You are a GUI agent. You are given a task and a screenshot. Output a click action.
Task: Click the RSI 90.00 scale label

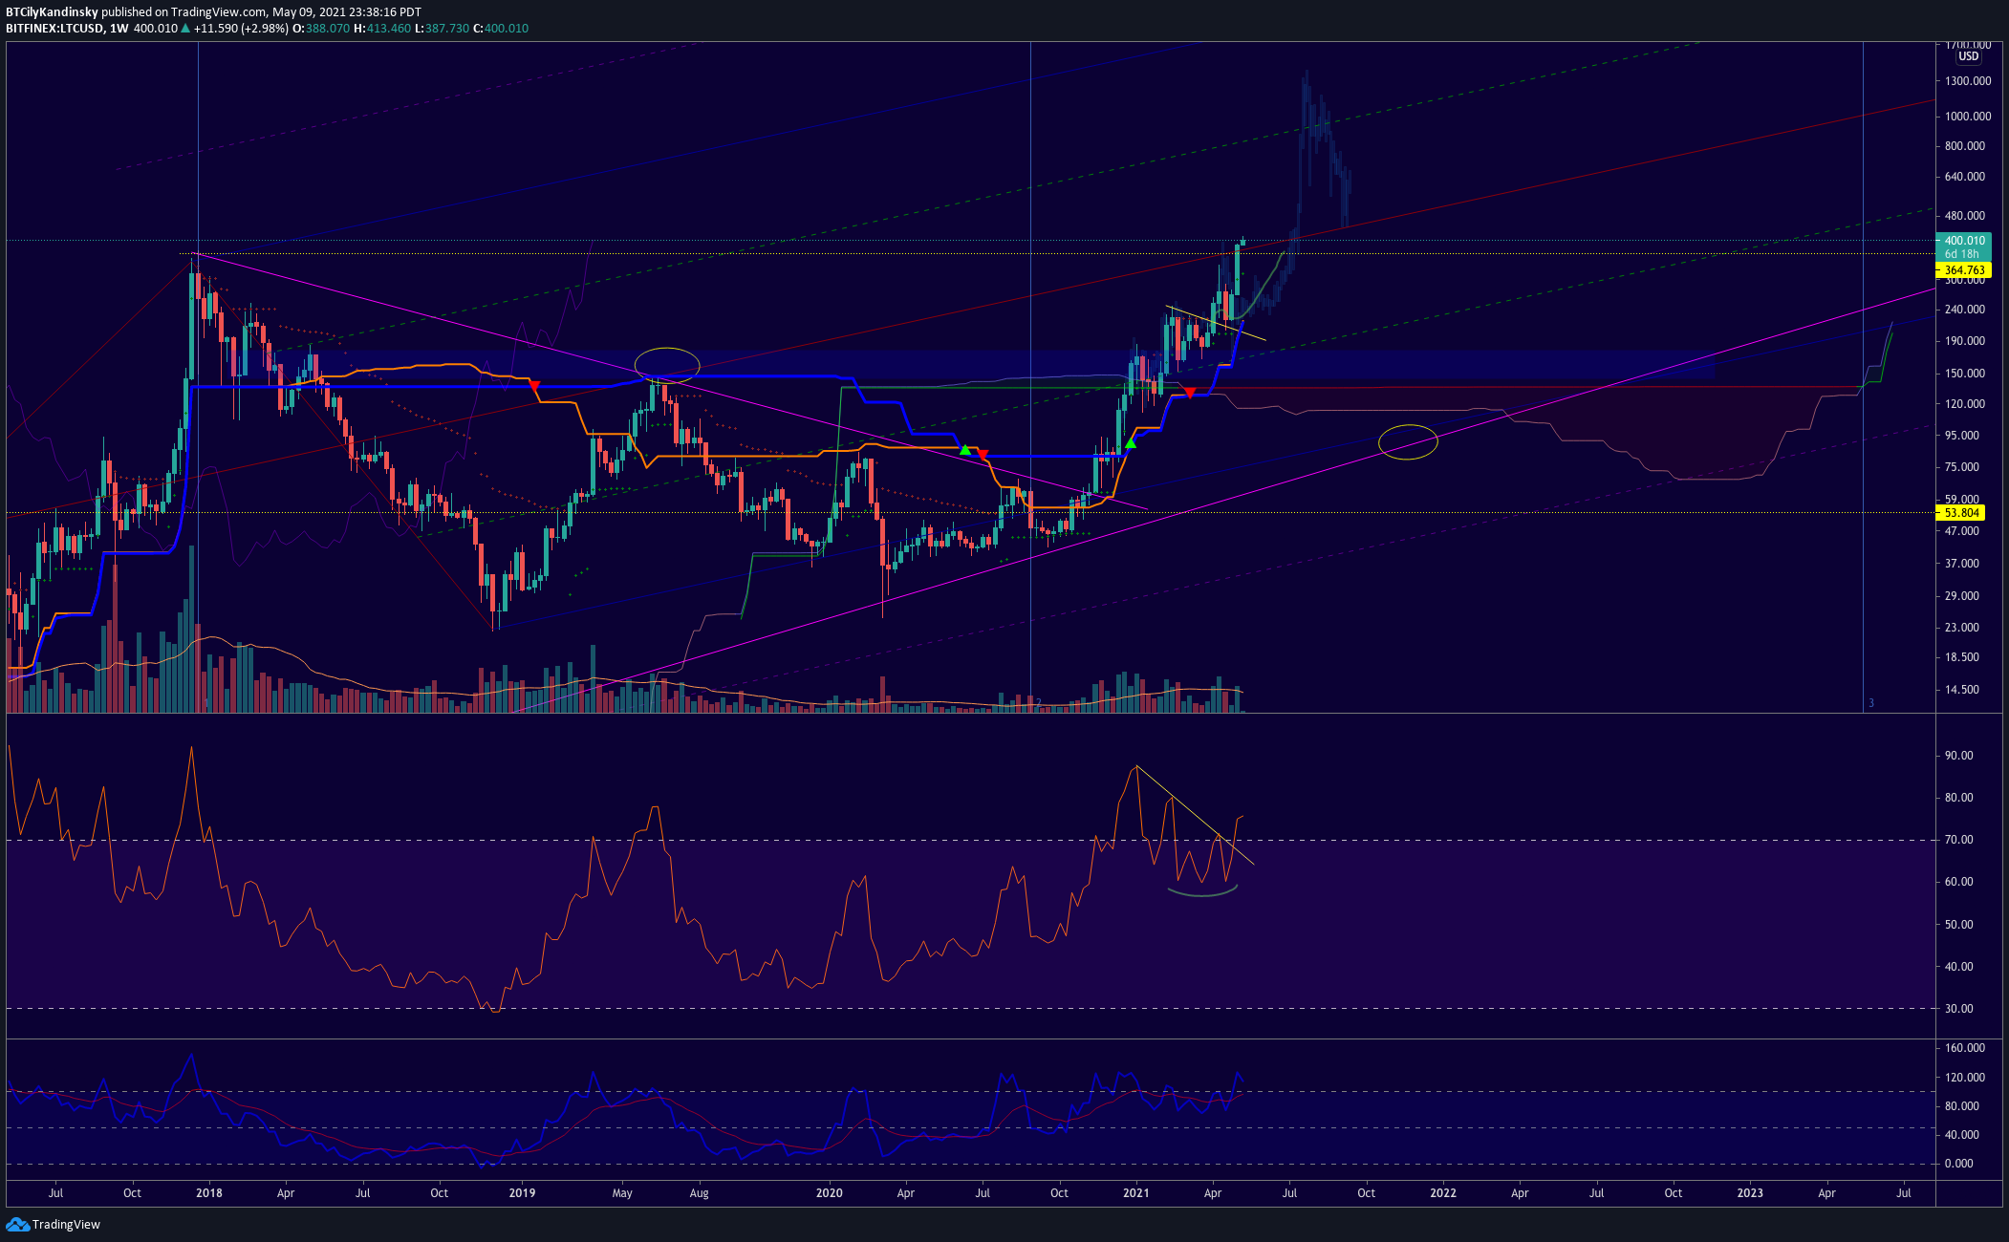[1958, 756]
